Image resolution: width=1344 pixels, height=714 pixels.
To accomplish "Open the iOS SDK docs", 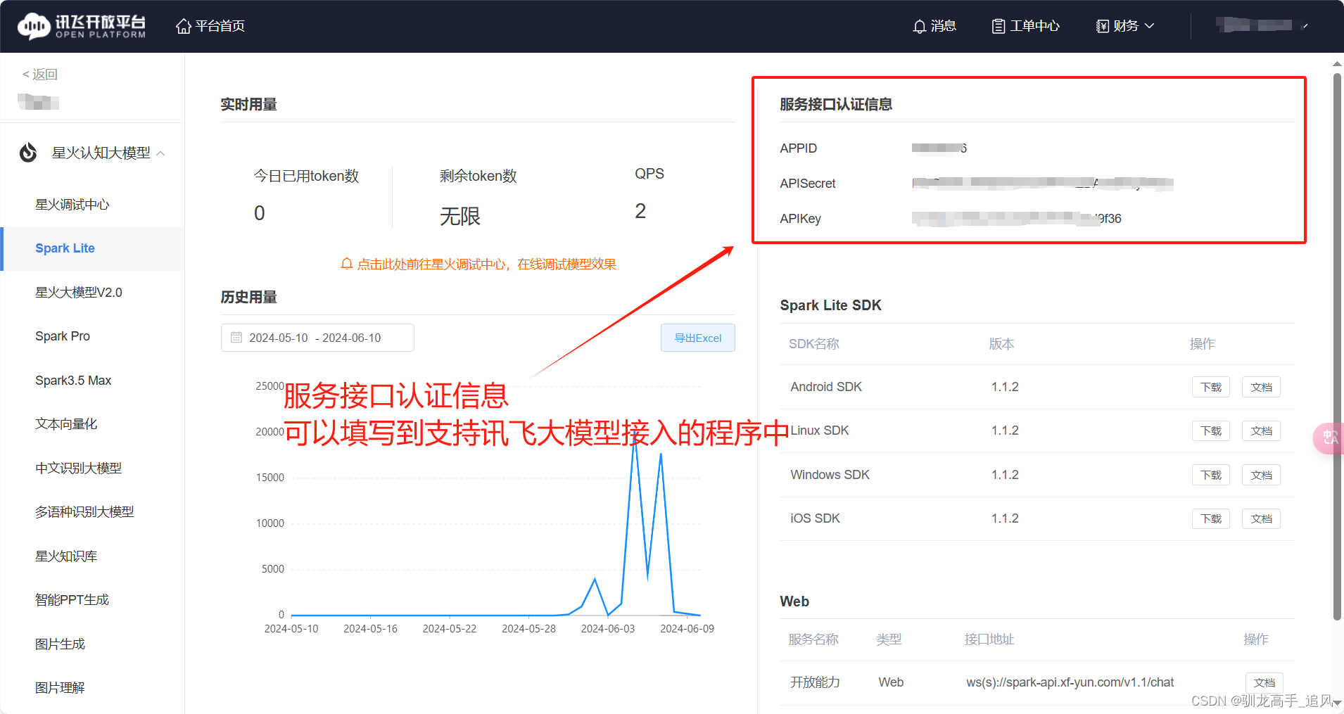I will point(1261,518).
